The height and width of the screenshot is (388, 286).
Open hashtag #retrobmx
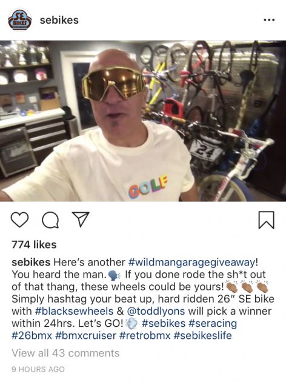(x=145, y=335)
